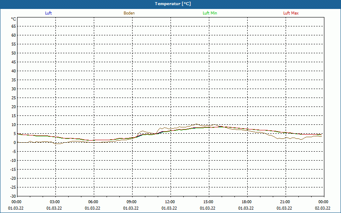The width and height of the screenshot is (341, 213).
Task: Click the 18:00 time axis label
Action: click(x=247, y=202)
